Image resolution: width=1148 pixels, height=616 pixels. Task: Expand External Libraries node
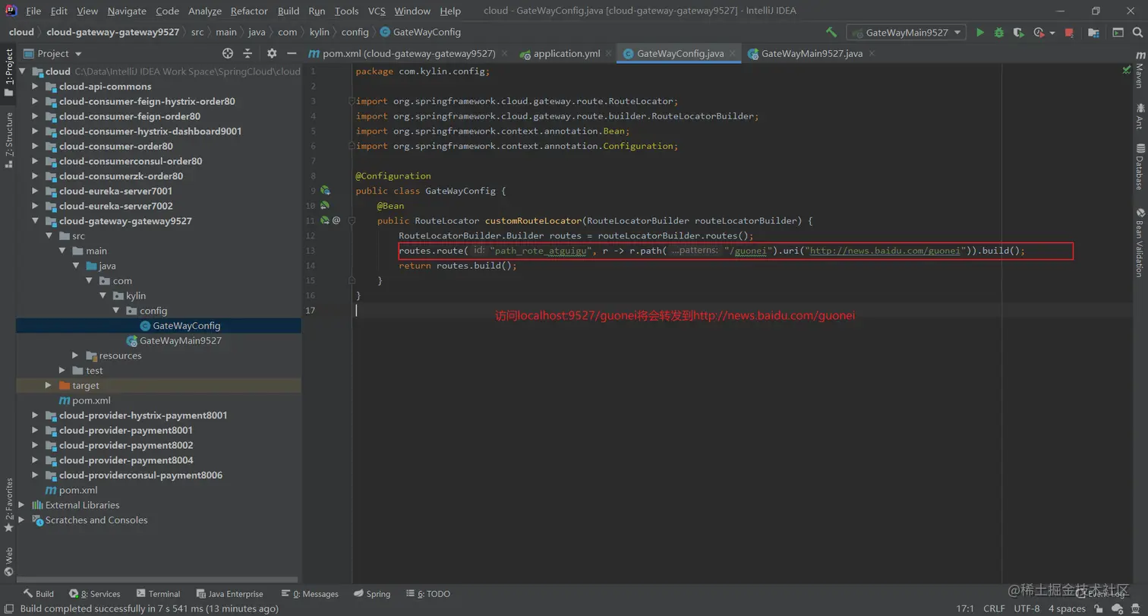[x=21, y=505]
